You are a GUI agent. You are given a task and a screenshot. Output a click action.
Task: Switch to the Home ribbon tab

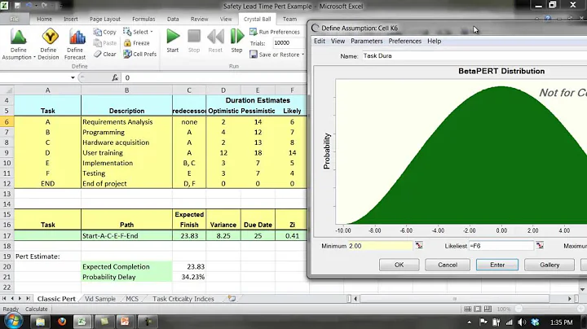click(x=44, y=19)
